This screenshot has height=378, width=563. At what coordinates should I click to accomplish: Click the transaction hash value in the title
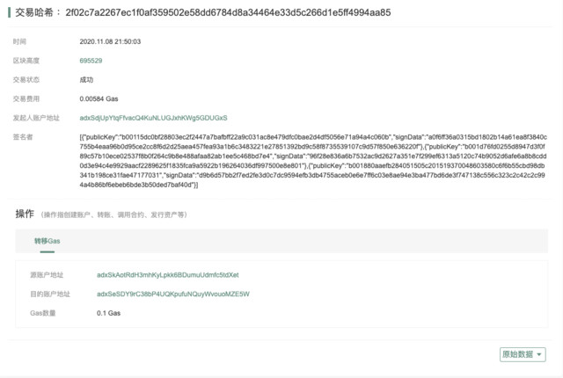tap(228, 12)
